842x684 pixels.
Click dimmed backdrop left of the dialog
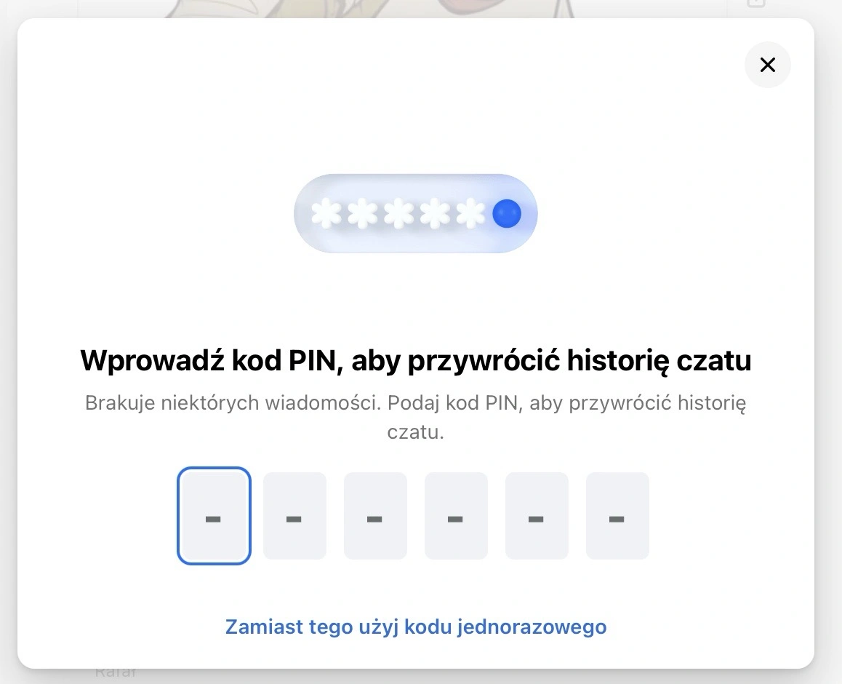(x=8, y=344)
